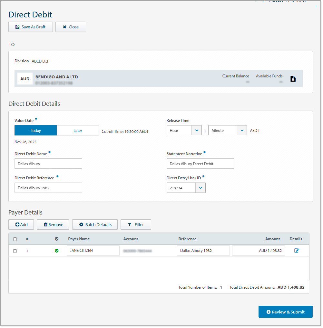This screenshot has height=328, width=323.
Task: Click the amount field showing AUD 1,408.82
Action: tap(258, 250)
